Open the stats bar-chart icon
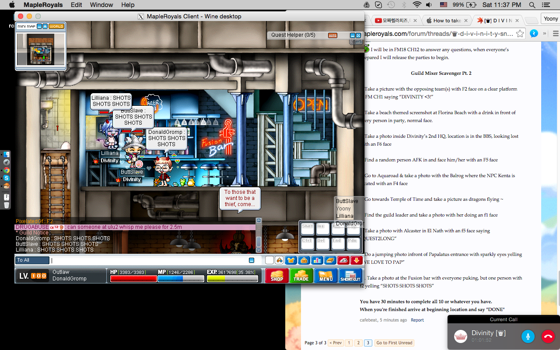560x350 pixels. [317, 260]
